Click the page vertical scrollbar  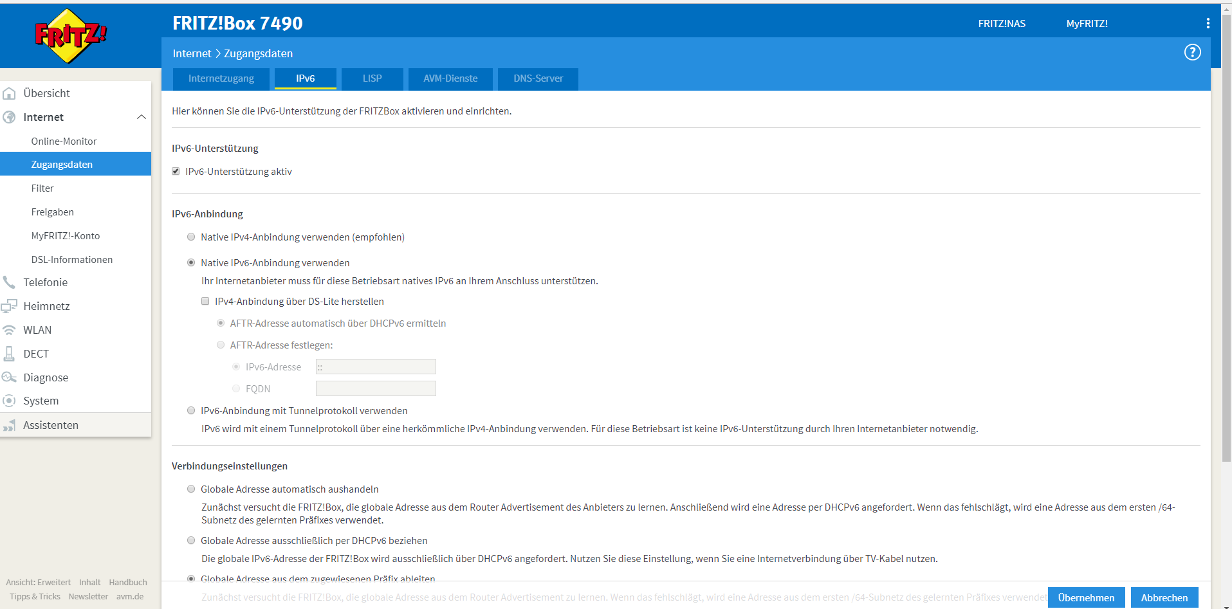coord(1226,238)
